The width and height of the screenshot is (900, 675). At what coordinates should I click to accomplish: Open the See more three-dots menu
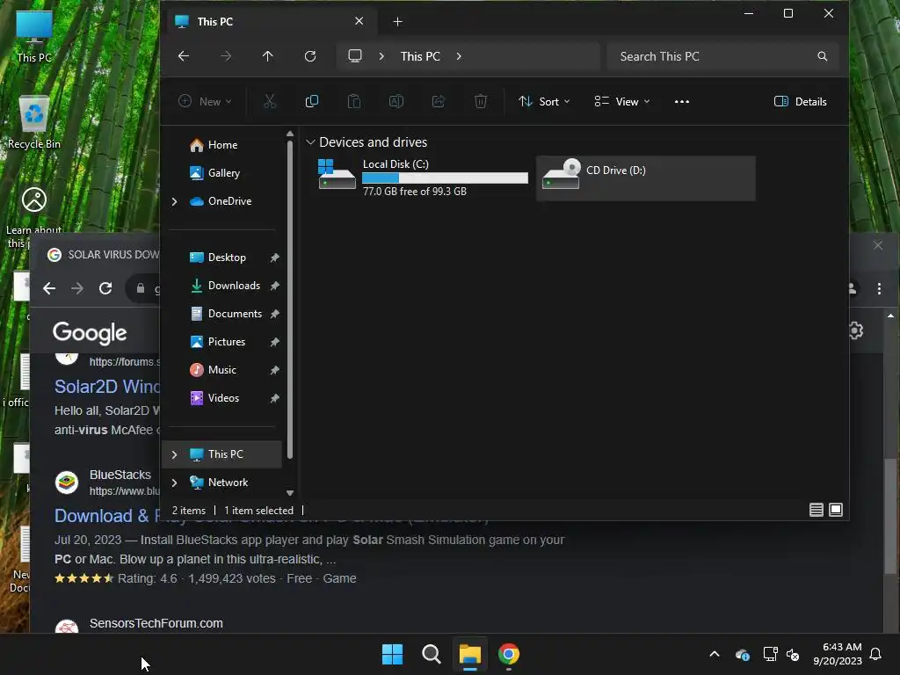click(682, 102)
